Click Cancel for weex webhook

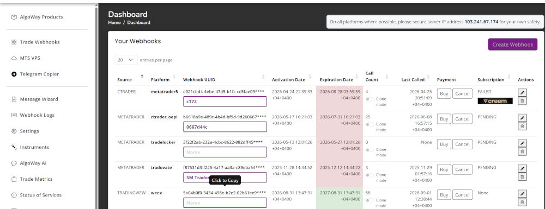(x=462, y=195)
